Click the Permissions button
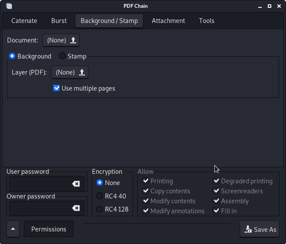The width and height of the screenshot is (286, 244). (49, 229)
